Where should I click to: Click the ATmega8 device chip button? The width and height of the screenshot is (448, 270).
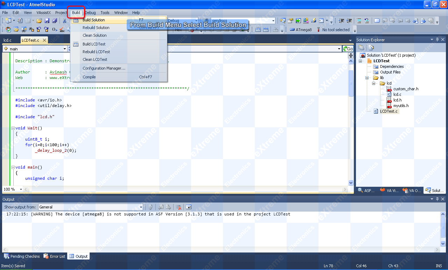tap(301, 30)
